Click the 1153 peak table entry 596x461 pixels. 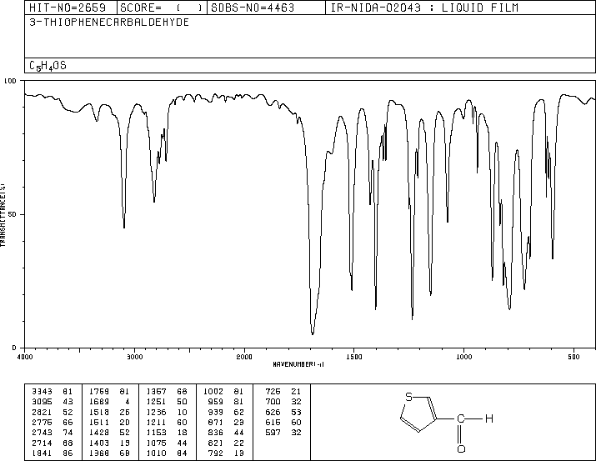coord(156,433)
